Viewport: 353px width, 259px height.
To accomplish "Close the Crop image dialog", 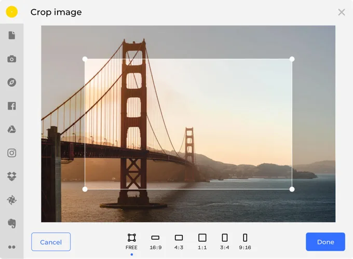I will click(342, 12).
